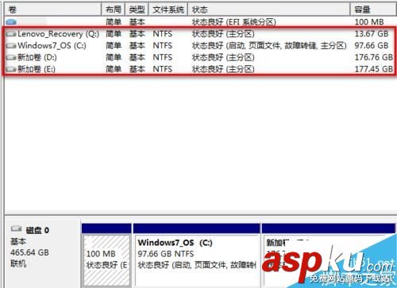
Task: Click the 磁盘 0 disk icon
Action: coord(16,229)
